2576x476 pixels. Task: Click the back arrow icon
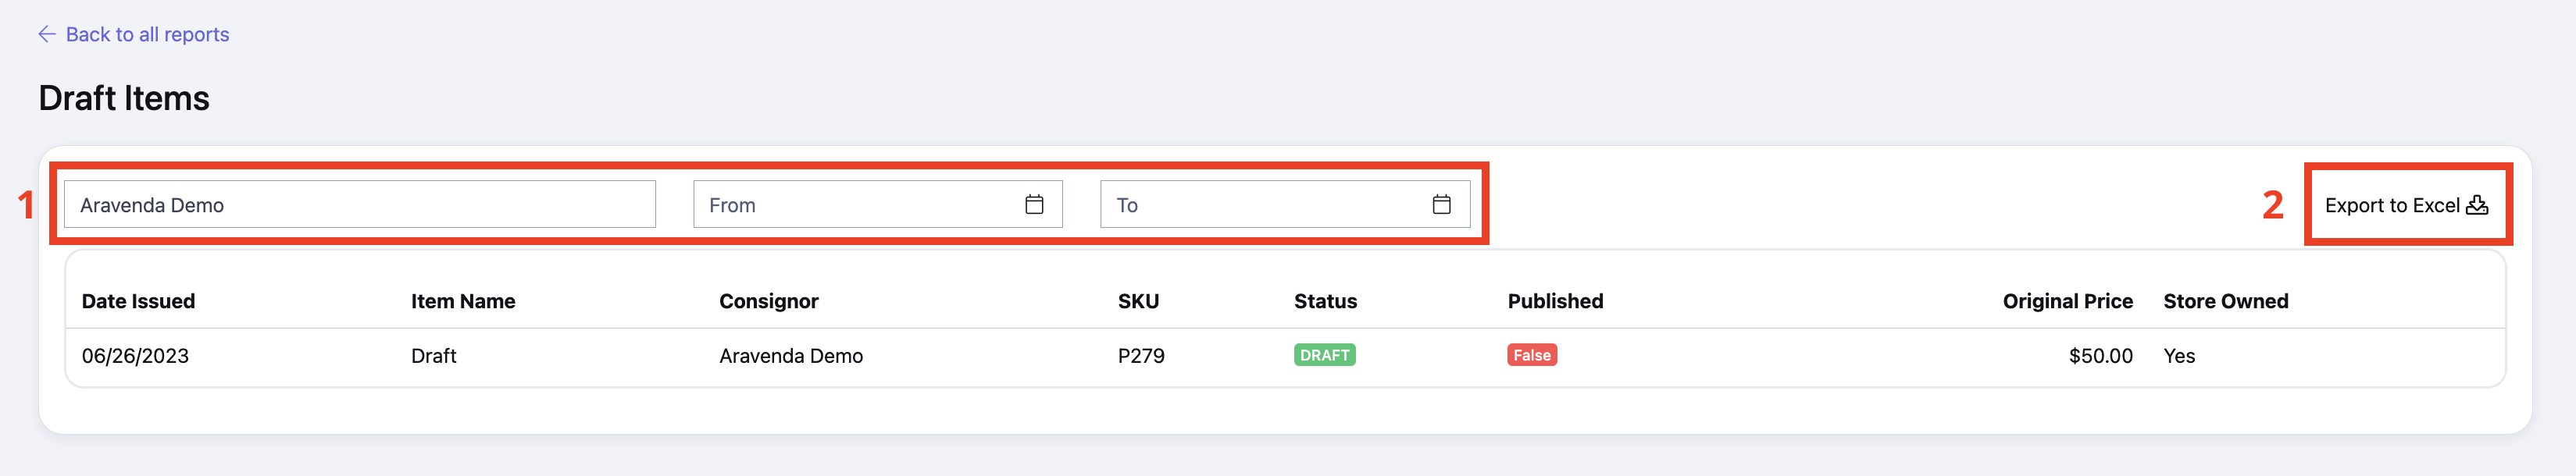point(47,34)
